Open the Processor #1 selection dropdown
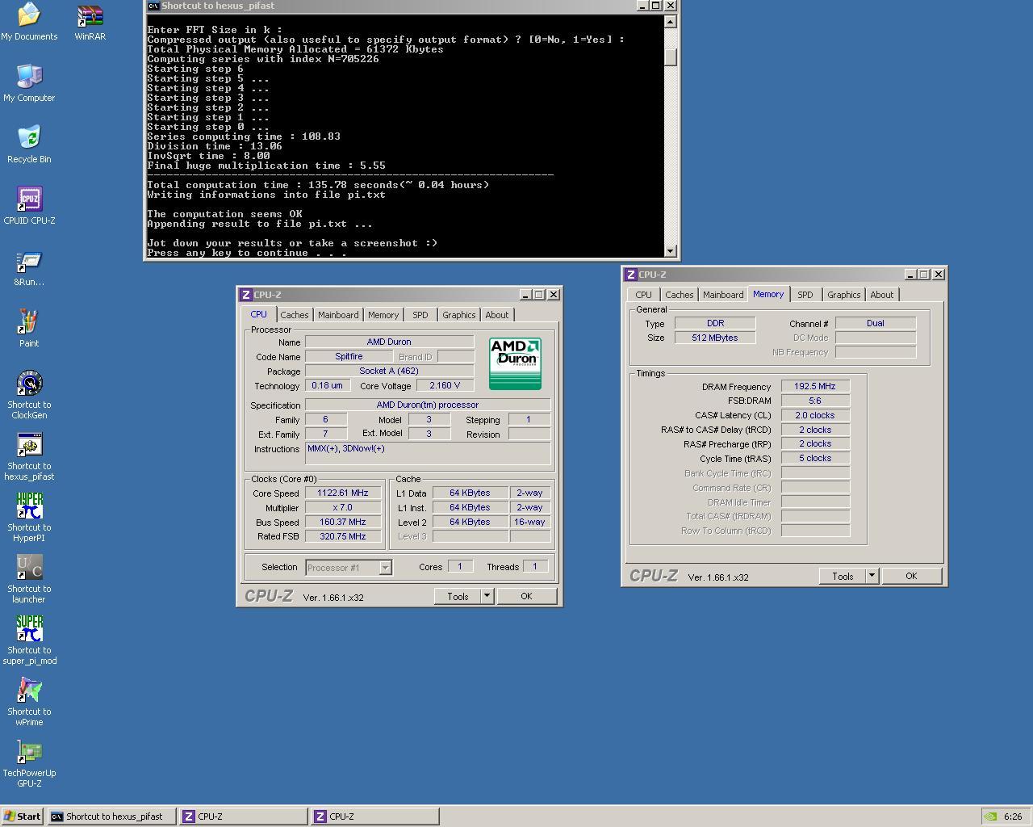Screen dimensions: 1033x827 pos(349,568)
